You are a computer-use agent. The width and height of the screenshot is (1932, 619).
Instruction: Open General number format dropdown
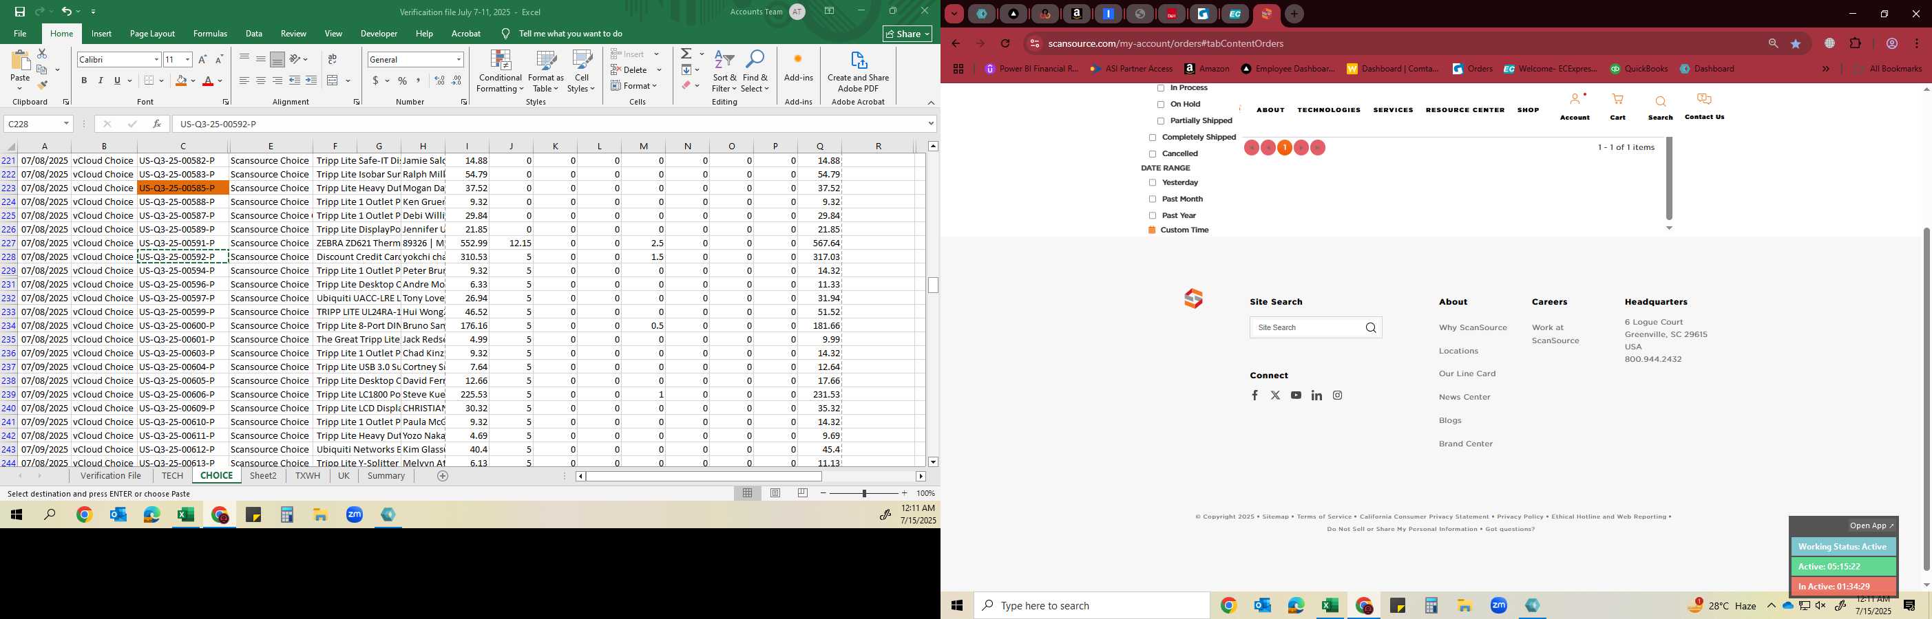pos(459,59)
